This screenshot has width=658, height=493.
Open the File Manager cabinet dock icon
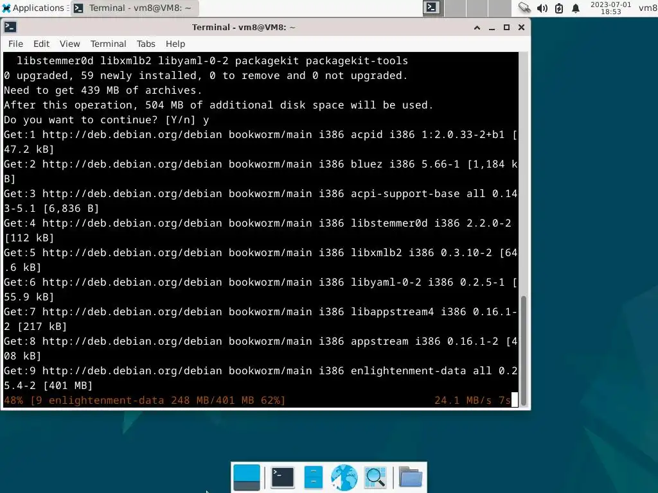313,478
